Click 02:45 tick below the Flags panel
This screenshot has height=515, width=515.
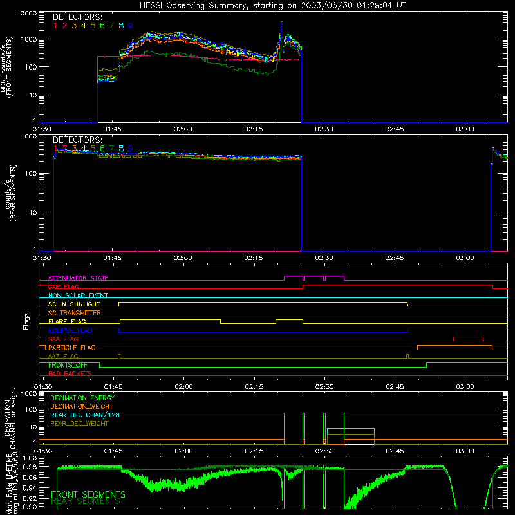coord(395,387)
